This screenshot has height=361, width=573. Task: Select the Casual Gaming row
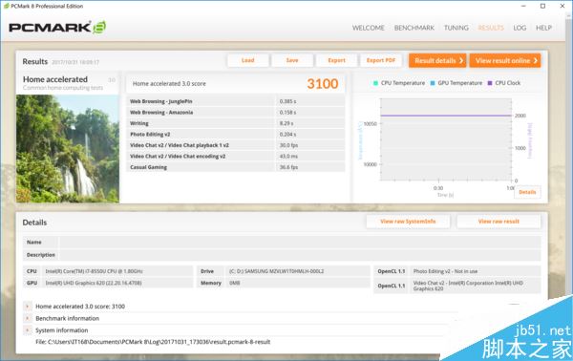pyautogui.click(x=235, y=167)
